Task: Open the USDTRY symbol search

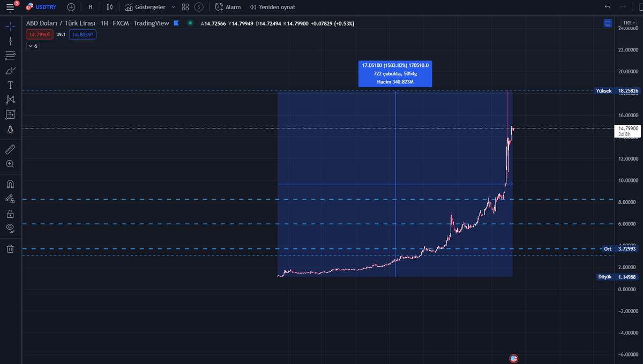Action: 42,7
